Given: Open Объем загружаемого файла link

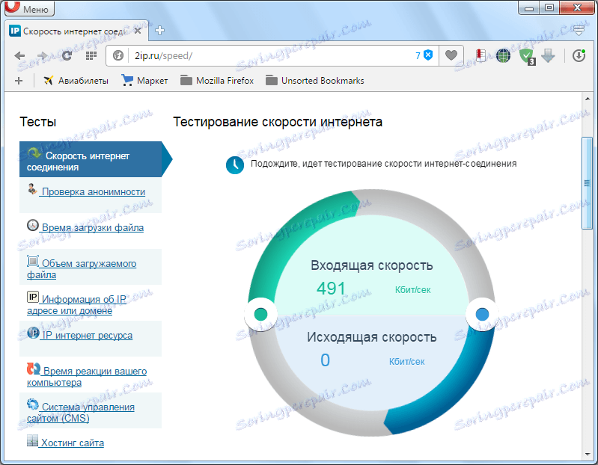Looking at the screenshot, I should click(x=82, y=269).
